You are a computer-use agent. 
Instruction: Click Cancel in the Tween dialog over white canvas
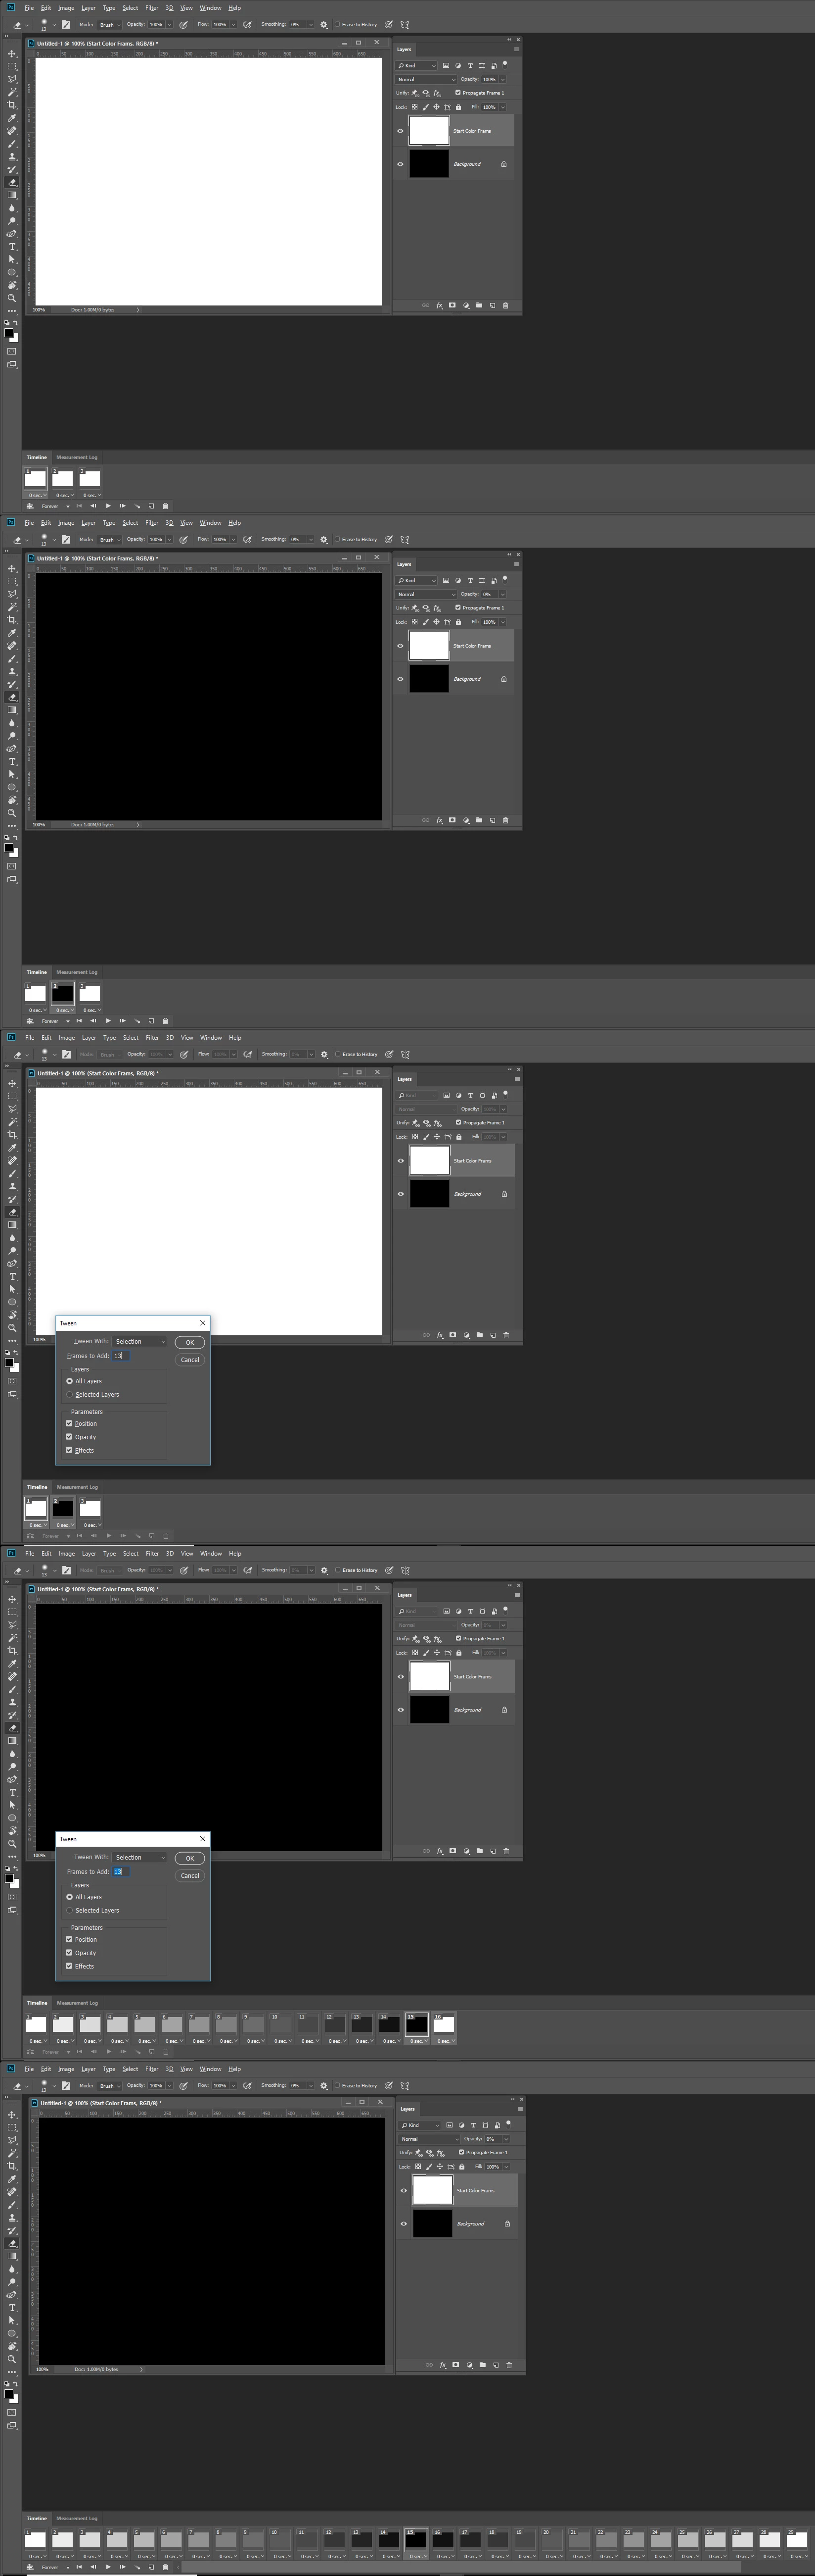pyautogui.click(x=190, y=1360)
